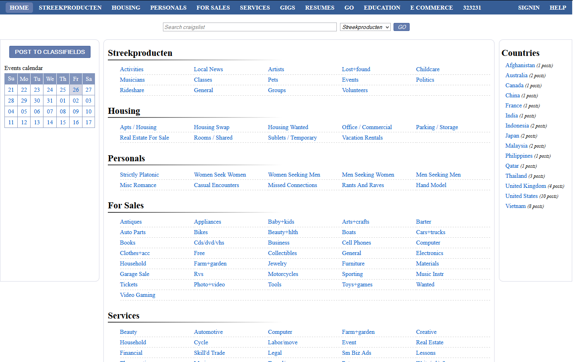Navigate to the RESUMES menu item
The height and width of the screenshot is (362, 573).
click(319, 7)
